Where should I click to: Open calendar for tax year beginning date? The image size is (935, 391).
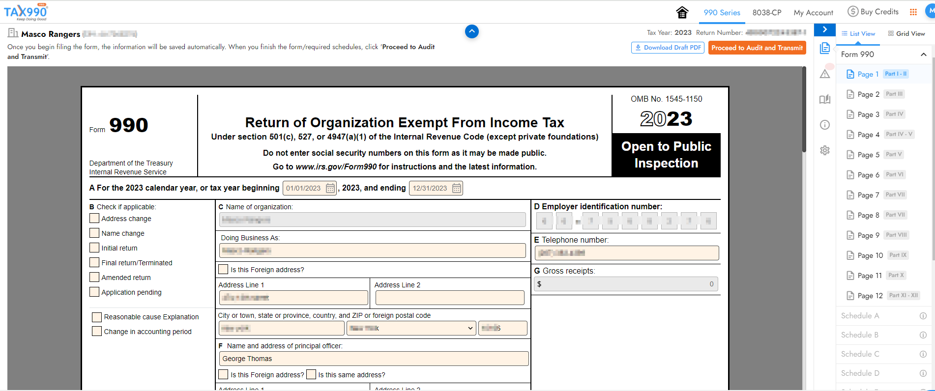coord(330,188)
